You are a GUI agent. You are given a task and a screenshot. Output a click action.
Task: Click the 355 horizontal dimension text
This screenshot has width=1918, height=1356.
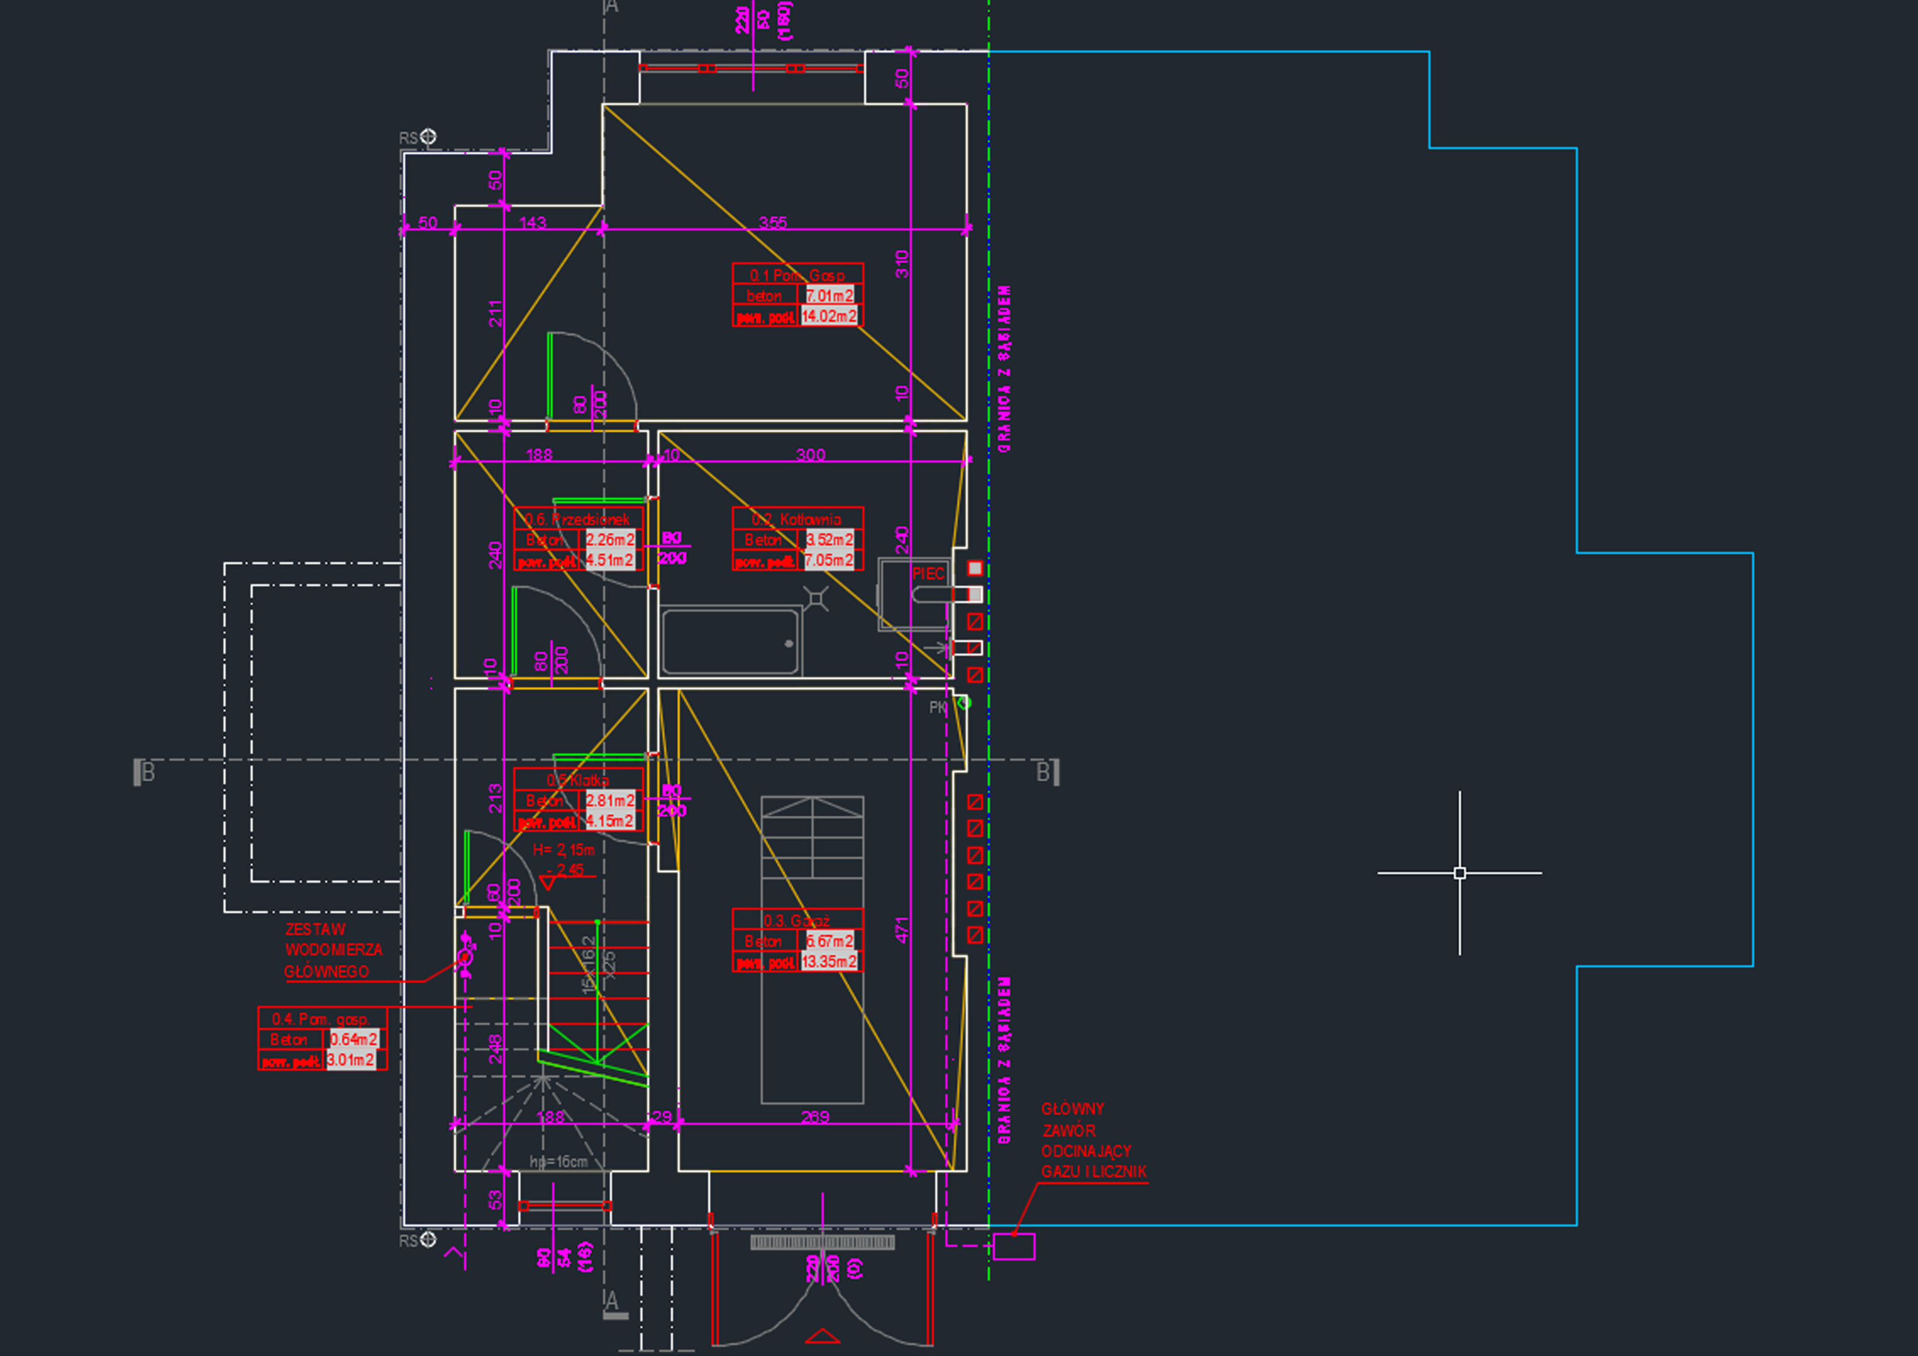click(772, 222)
